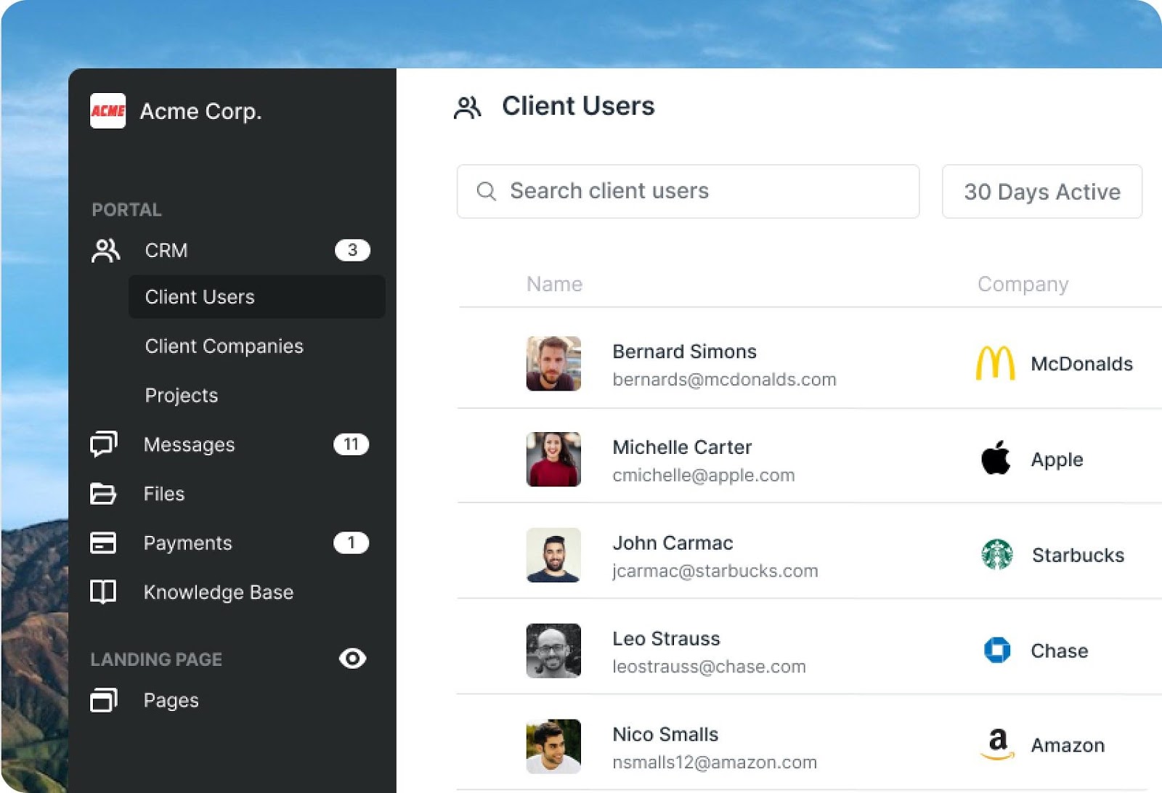Screen dimensions: 1162x793
Task: Click the Messages badge showing 11
Action: (x=351, y=444)
